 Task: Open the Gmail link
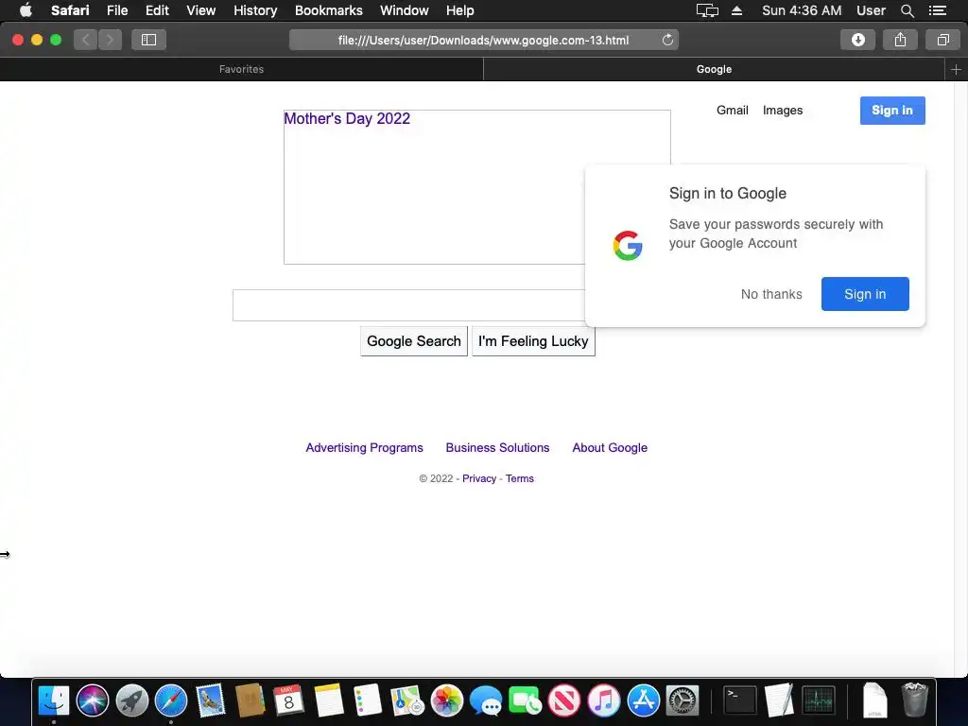tap(733, 111)
